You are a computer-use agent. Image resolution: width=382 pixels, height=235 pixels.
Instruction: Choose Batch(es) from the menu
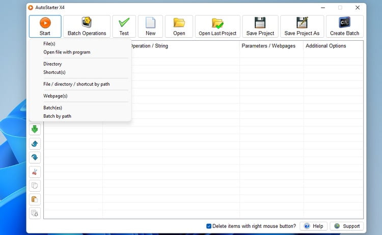click(x=80, y=108)
